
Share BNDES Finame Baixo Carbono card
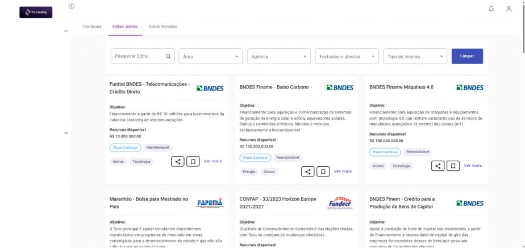click(x=308, y=172)
